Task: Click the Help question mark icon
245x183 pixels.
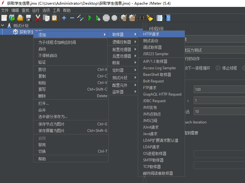Action: (168, 18)
